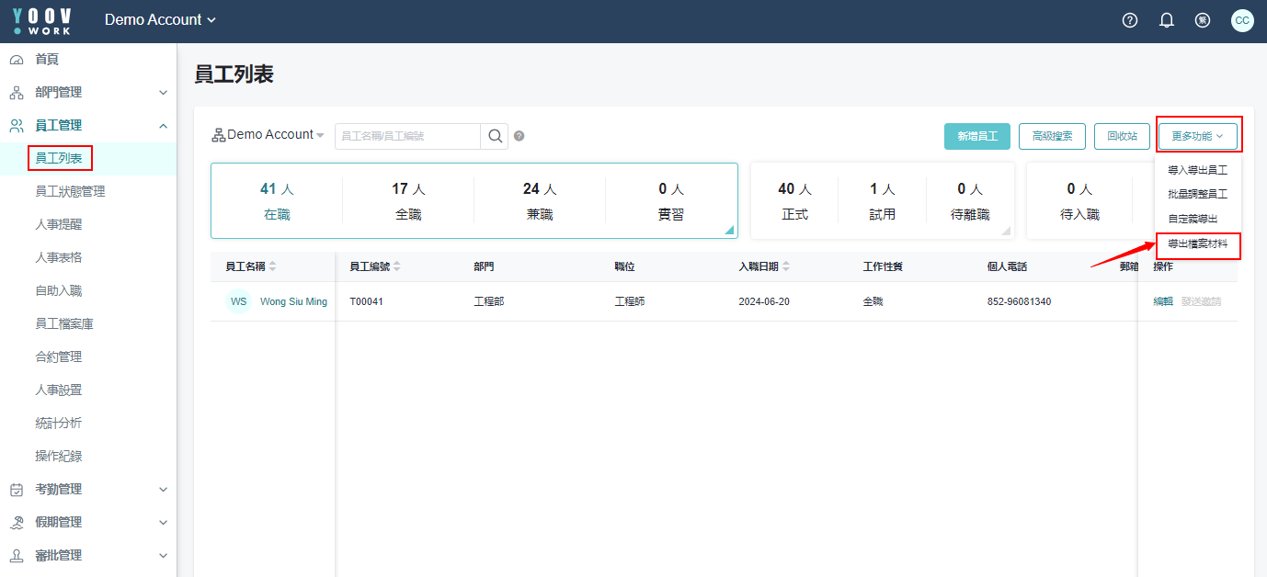Click the search magnifier icon

click(495, 136)
